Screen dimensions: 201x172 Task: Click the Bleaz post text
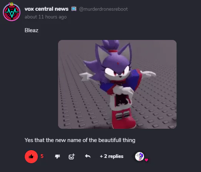pyautogui.click(x=31, y=30)
